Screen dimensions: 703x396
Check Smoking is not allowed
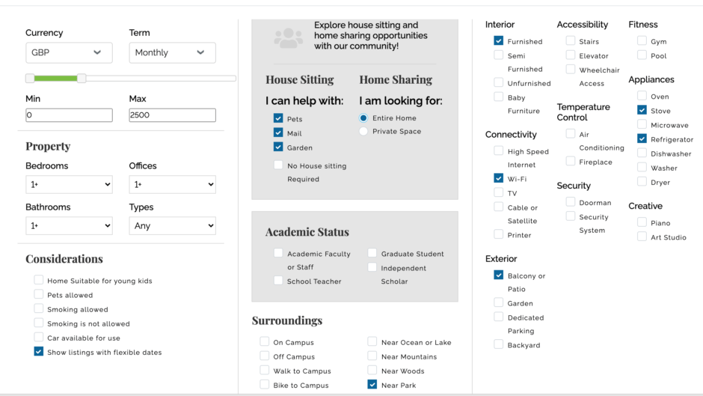[x=39, y=323]
